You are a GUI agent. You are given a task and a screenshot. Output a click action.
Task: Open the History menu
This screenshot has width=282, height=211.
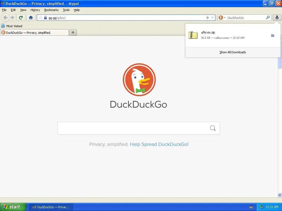35,10
